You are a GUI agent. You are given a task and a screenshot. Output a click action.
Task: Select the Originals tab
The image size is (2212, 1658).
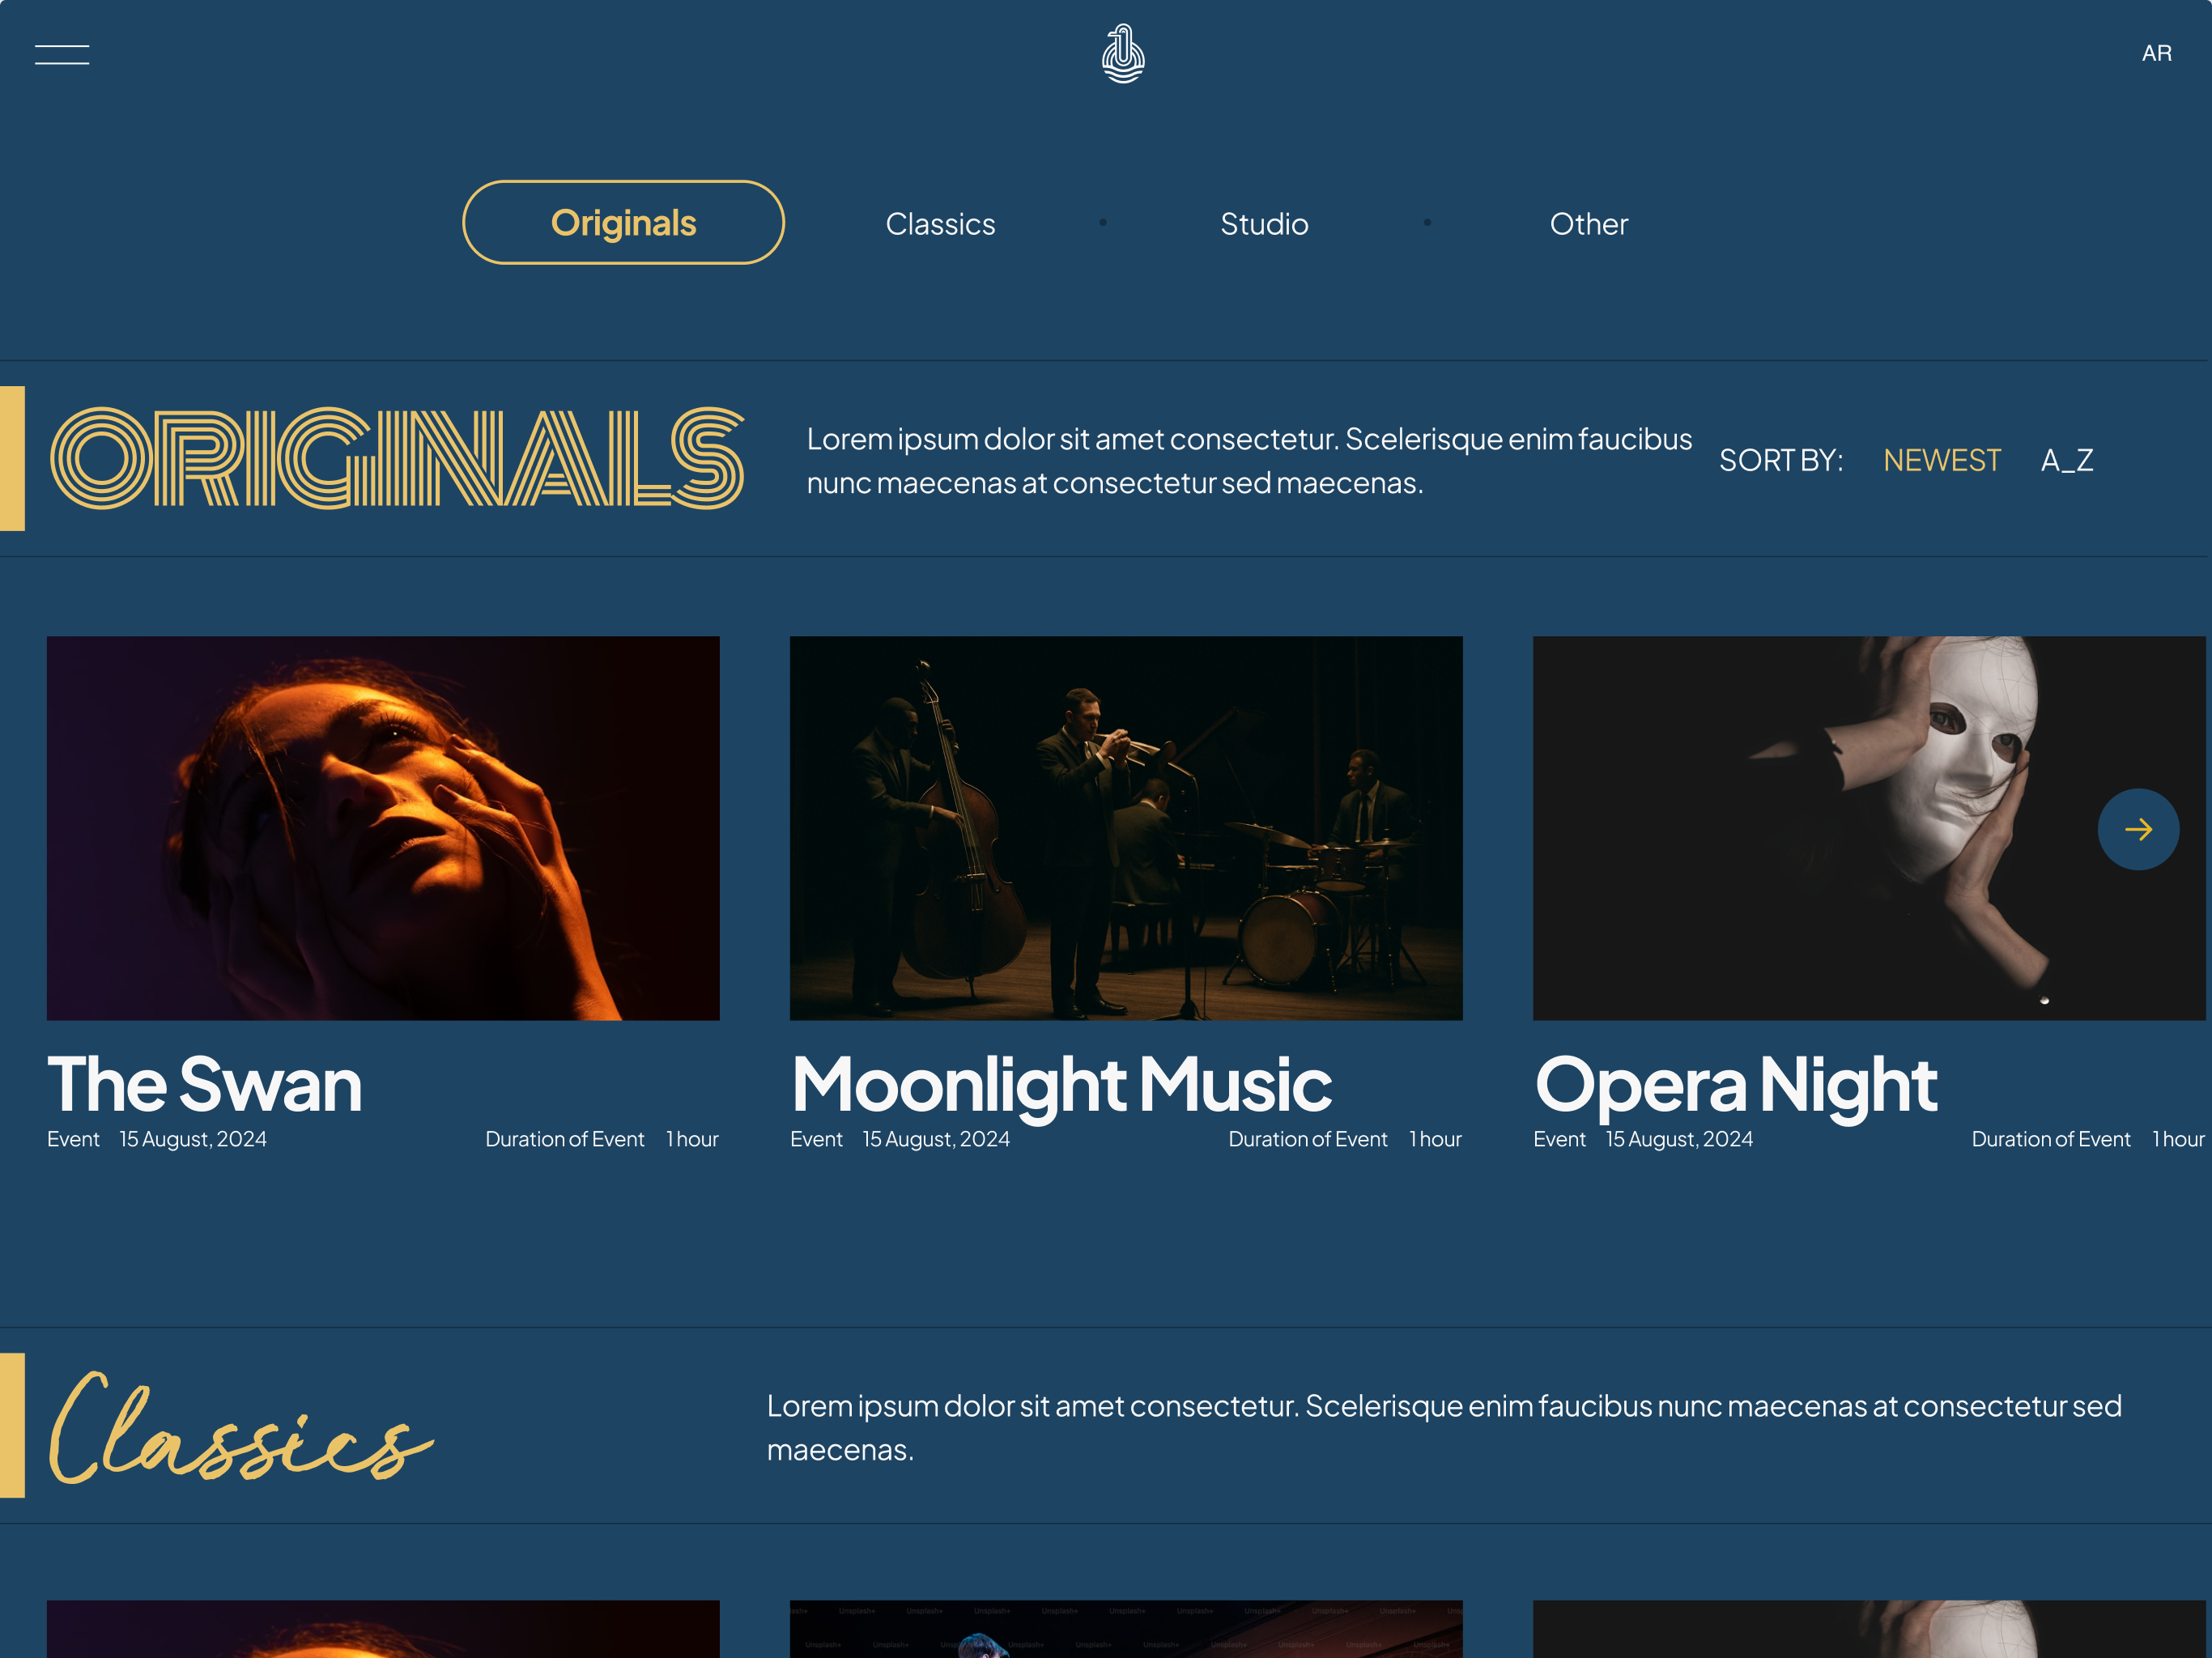(623, 222)
